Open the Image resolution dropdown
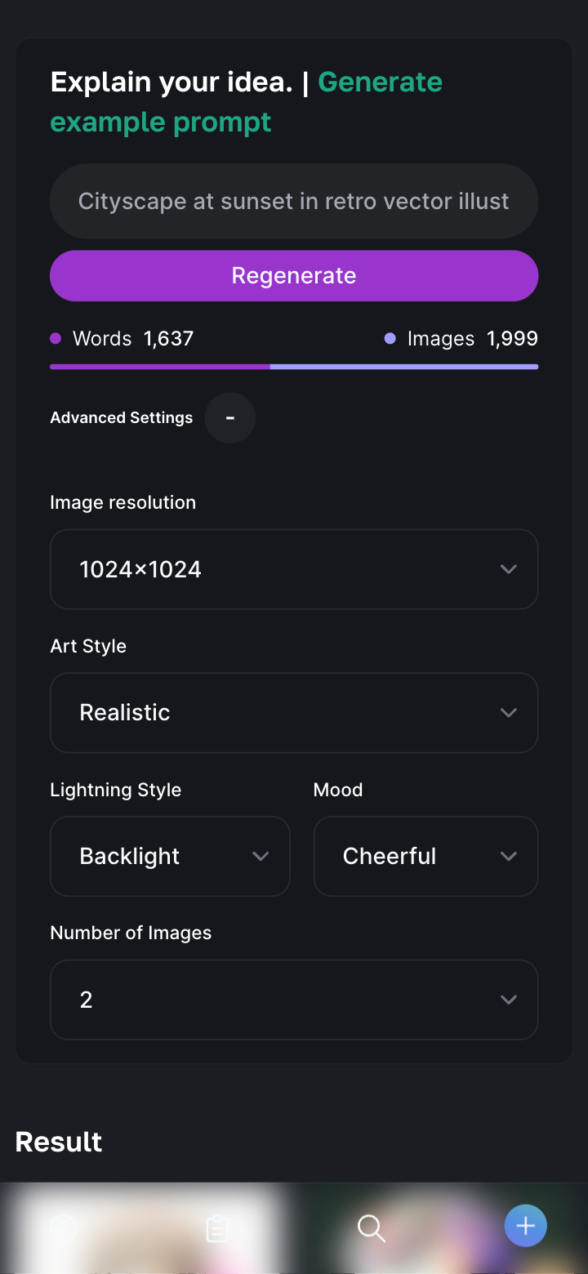Image resolution: width=588 pixels, height=1274 pixels. click(x=294, y=569)
